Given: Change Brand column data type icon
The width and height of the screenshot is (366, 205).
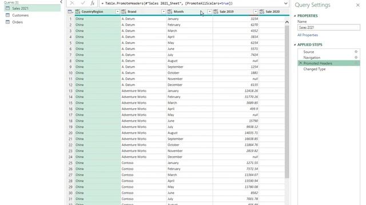Looking at the screenshot, I should coord(124,11).
